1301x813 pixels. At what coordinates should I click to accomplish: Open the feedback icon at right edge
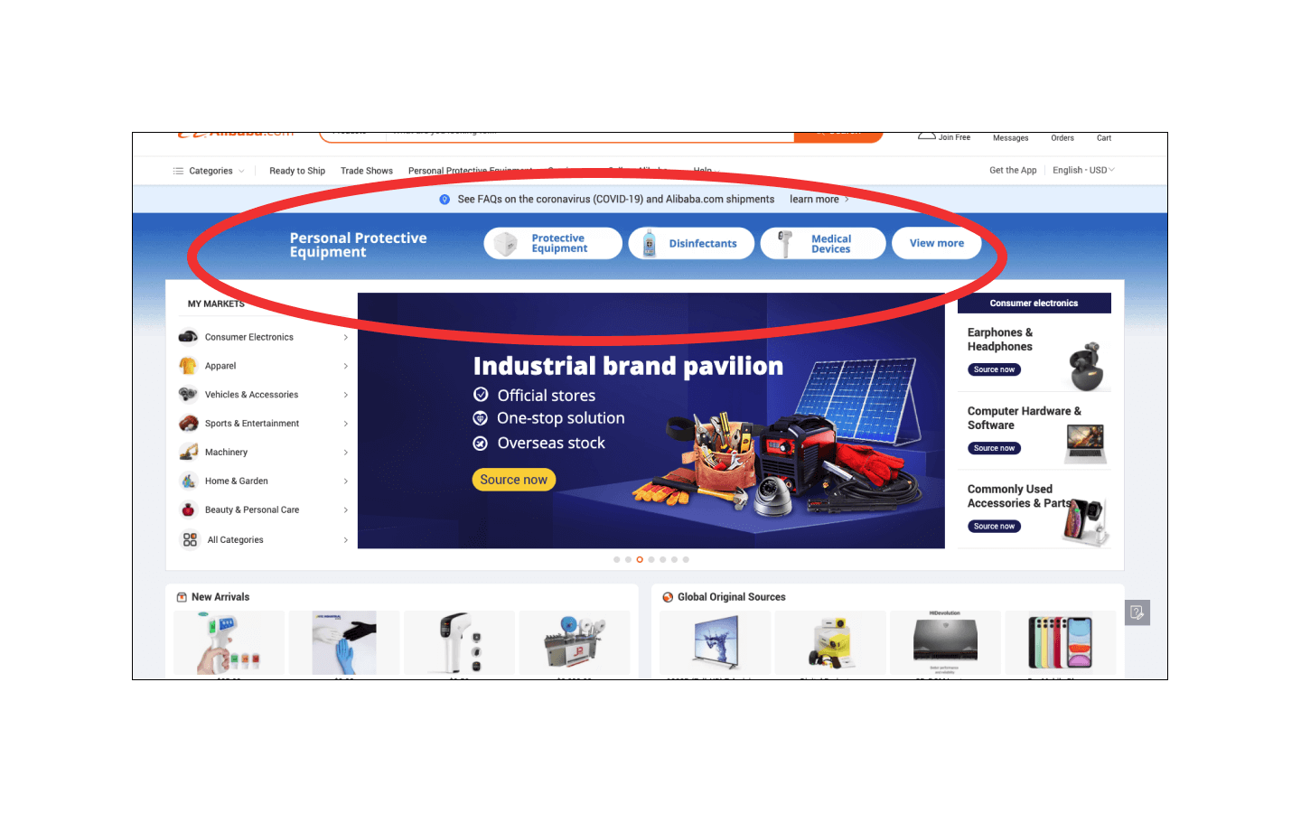pyautogui.click(x=1137, y=612)
